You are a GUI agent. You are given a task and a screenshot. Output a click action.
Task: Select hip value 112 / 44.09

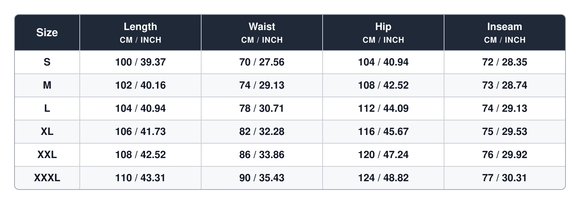tap(383, 109)
